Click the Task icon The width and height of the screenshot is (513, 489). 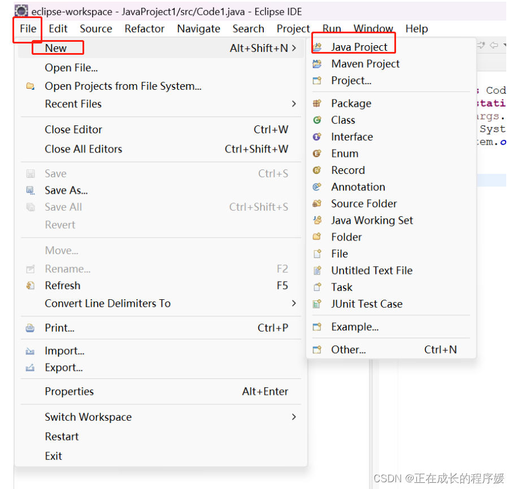click(317, 287)
